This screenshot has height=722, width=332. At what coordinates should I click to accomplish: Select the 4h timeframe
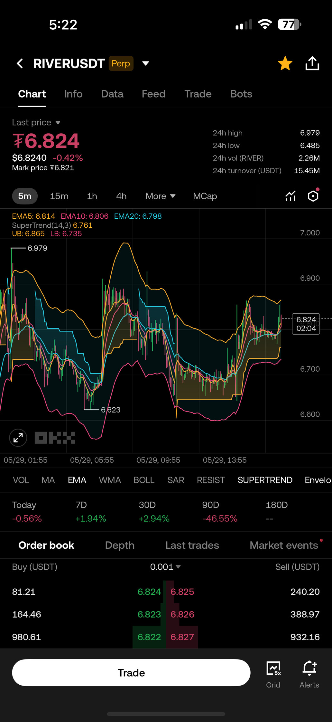pyautogui.click(x=121, y=196)
